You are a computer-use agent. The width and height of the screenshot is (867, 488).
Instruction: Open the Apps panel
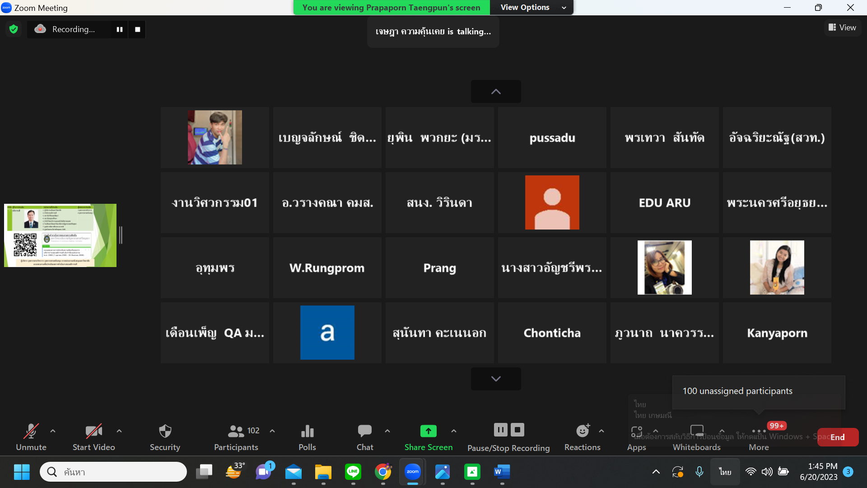(x=636, y=437)
